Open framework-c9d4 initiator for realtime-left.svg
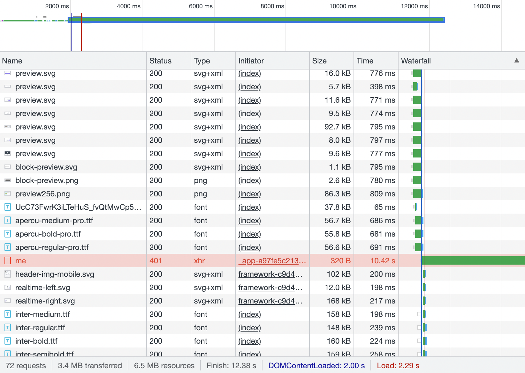The width and height of the screenshot is (525, 373). 270,287
